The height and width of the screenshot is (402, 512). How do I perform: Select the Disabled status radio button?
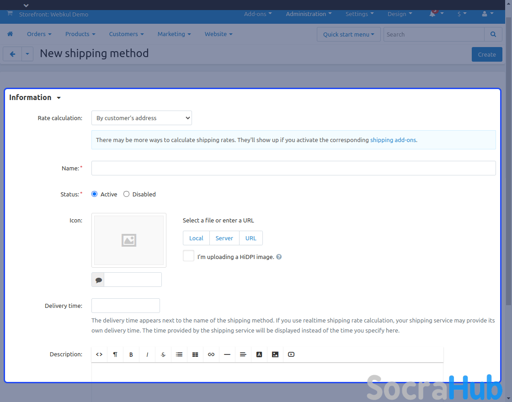[x=127, y=194]
